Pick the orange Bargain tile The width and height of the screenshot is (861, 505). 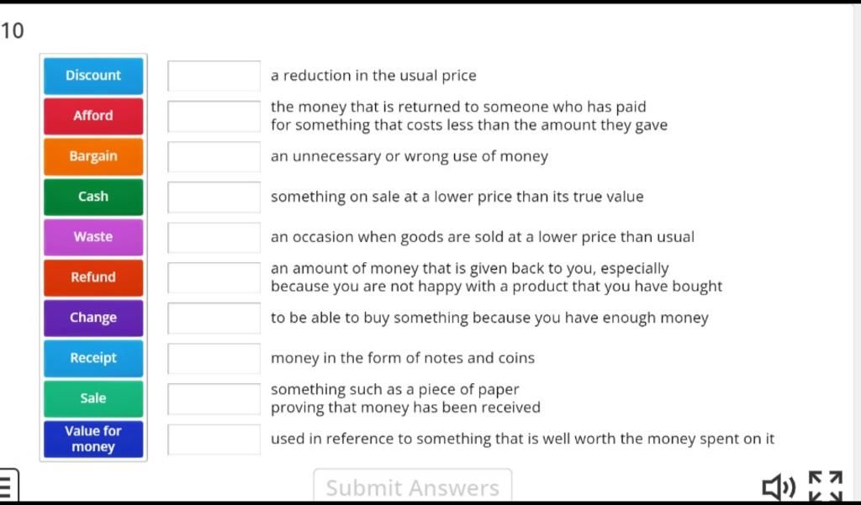click(x=93, y=156)
